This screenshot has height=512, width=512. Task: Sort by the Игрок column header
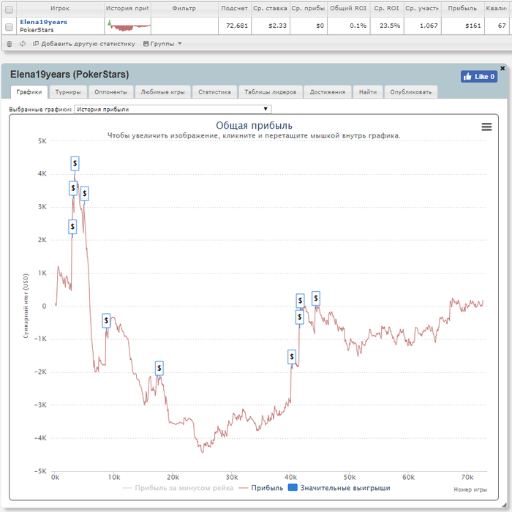pos(60,9)
